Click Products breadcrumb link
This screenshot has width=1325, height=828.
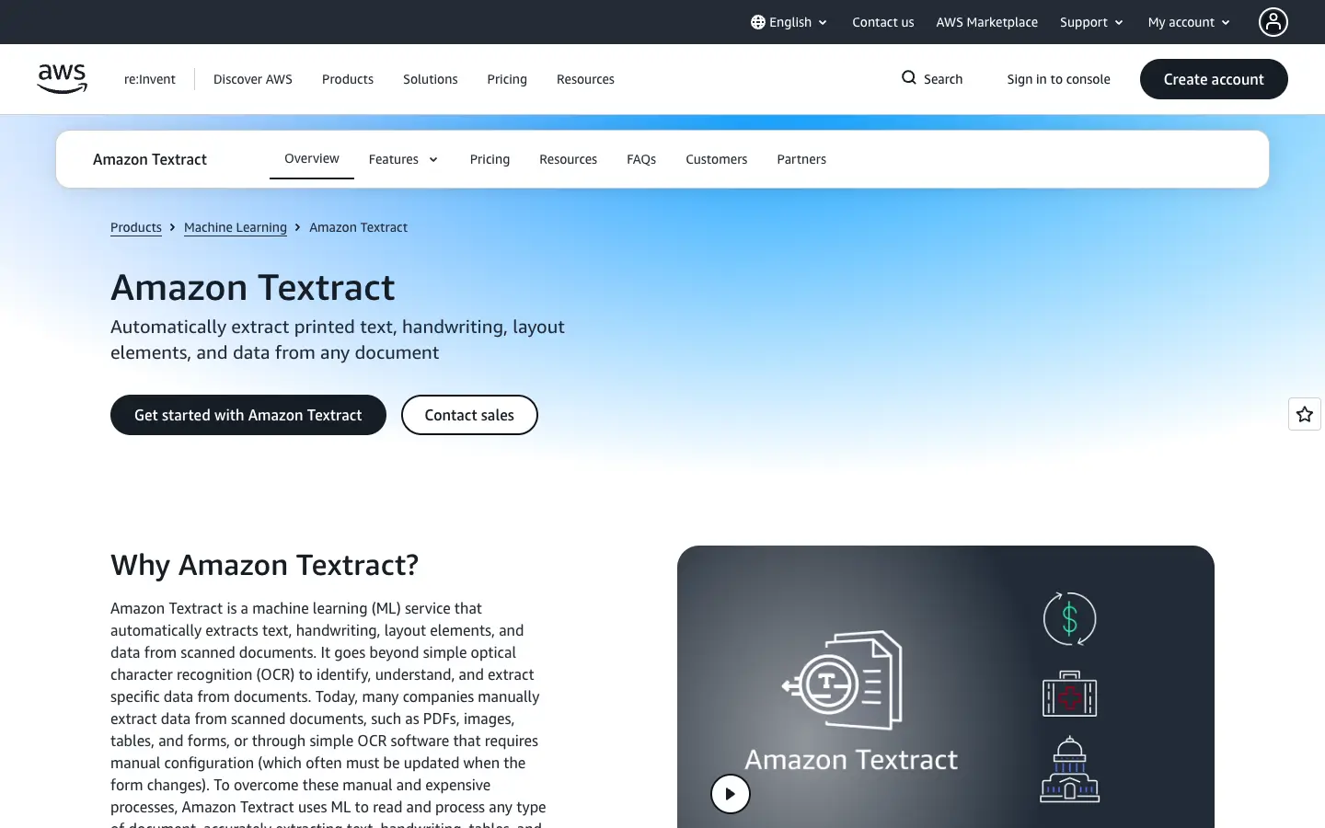pos(136,227)
